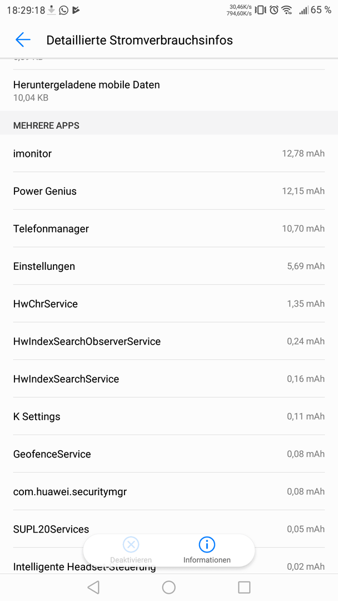Tap the WhatsApp notification icon
Viewport: 338px width, 601px height.
coord(63,11)
